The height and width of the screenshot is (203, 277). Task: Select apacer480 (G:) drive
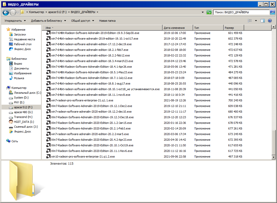(23, 112)
